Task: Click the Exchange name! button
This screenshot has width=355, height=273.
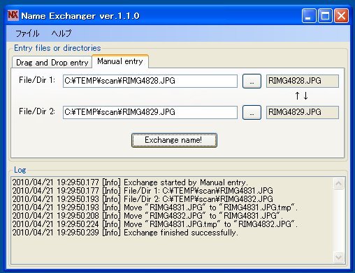Action: [174, 140]
